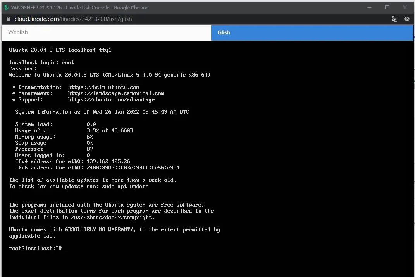Click the padlock site info icon
Screen dimensions: 415x277
[x=8, y=19]
